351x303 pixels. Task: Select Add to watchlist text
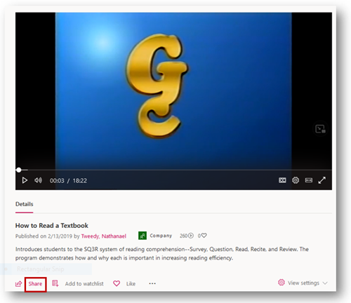click(x=84, y=283)
